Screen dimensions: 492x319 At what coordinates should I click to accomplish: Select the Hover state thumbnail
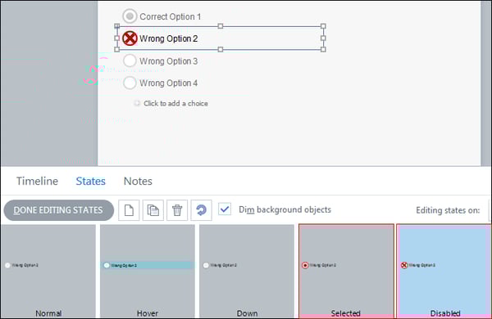click(148, 271)
